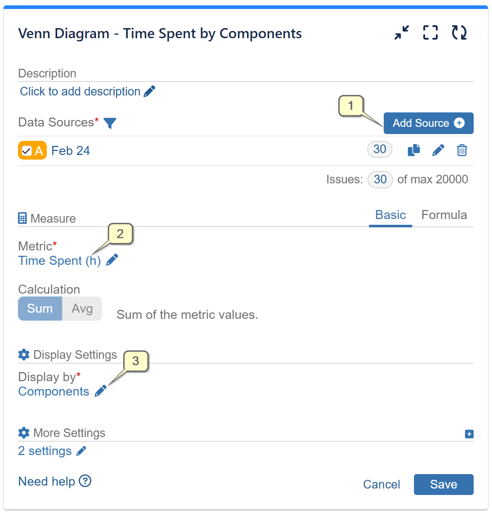This screenshot has height=513, width=492.
Task: Edit the gadget description
Action: tap(149, 91)
